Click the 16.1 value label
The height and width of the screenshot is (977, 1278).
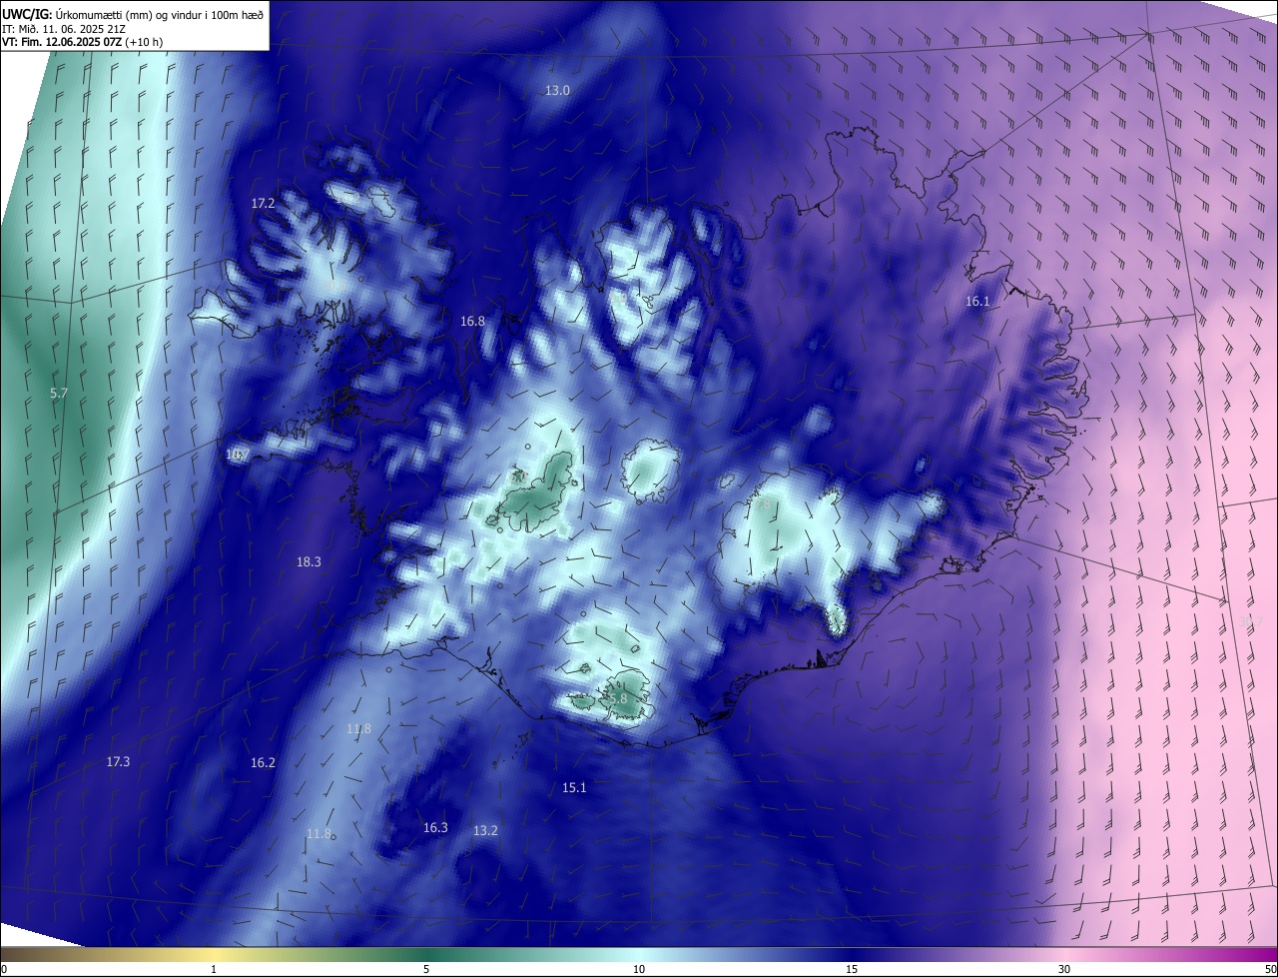pyautogui.click(x=977, y=302)
